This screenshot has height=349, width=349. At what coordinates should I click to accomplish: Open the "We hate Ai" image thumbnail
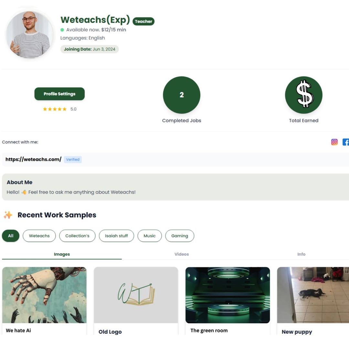tap(44, 295)
